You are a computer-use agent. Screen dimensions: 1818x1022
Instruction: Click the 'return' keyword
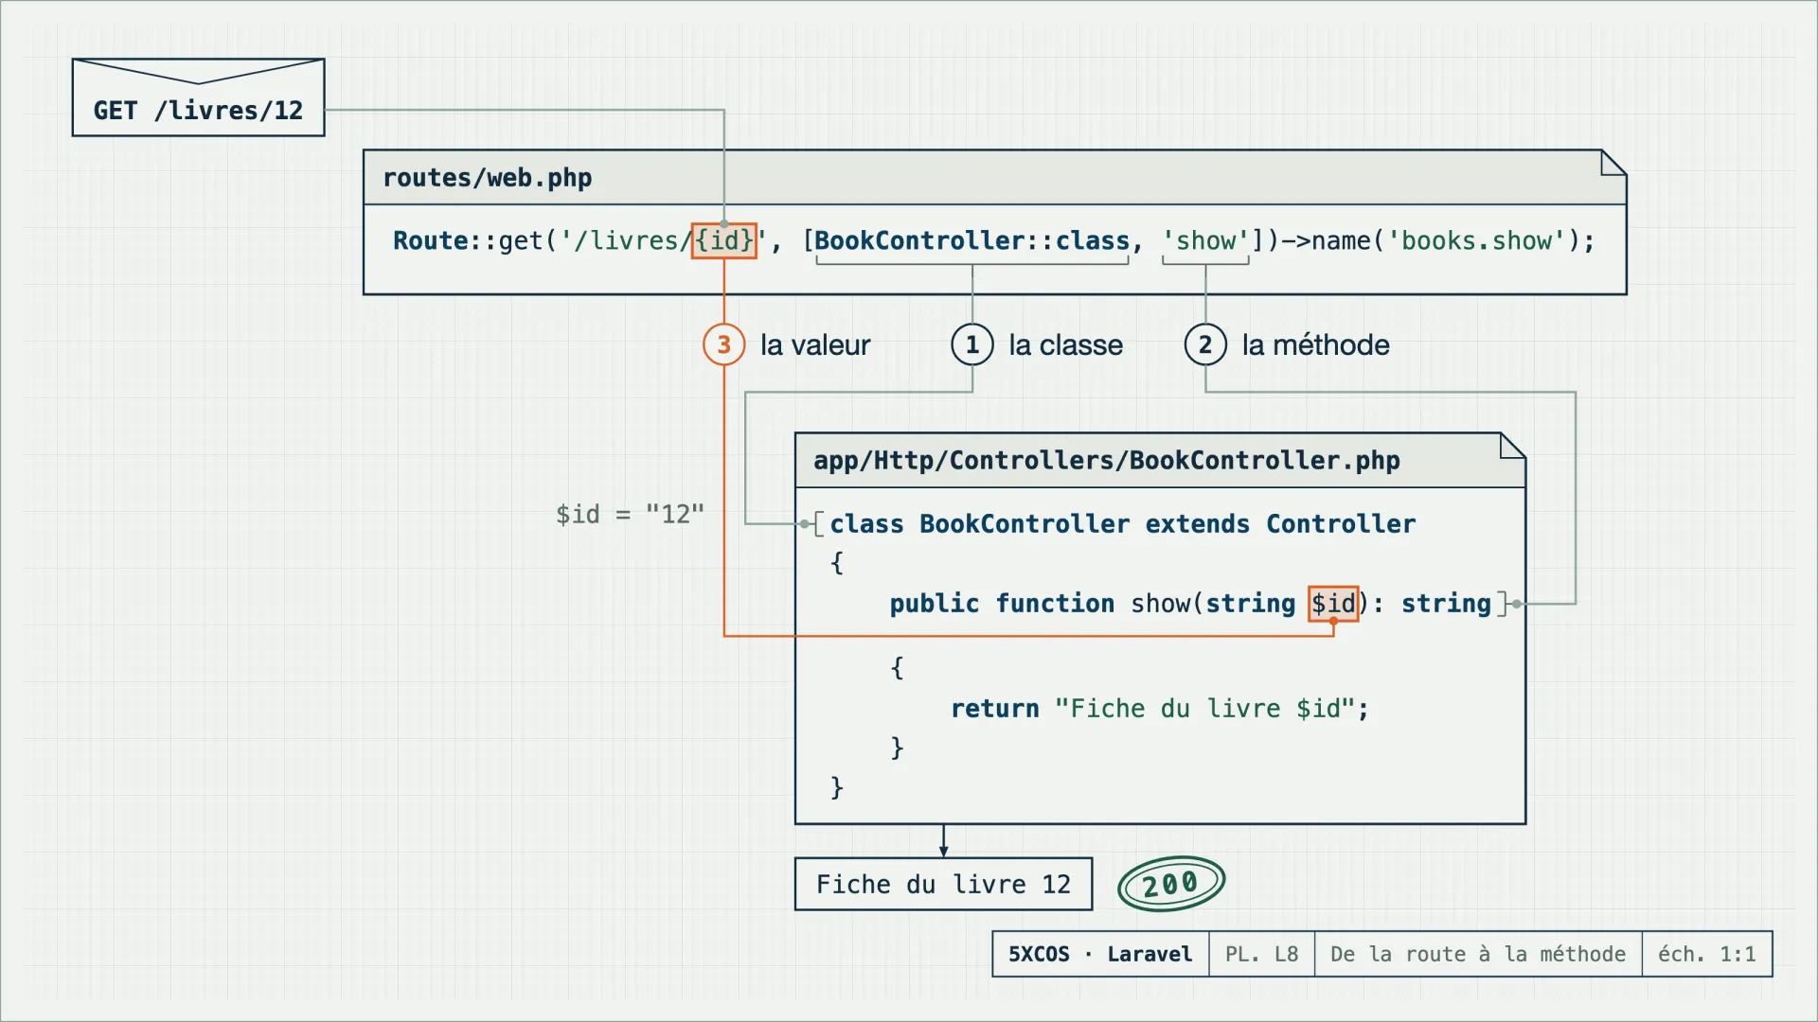coord(995,708)
